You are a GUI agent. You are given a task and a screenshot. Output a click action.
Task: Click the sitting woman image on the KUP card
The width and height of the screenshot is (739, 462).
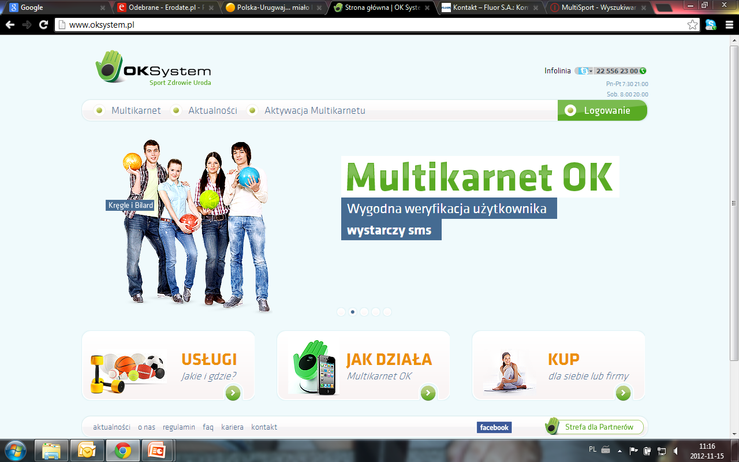[510, 371]
